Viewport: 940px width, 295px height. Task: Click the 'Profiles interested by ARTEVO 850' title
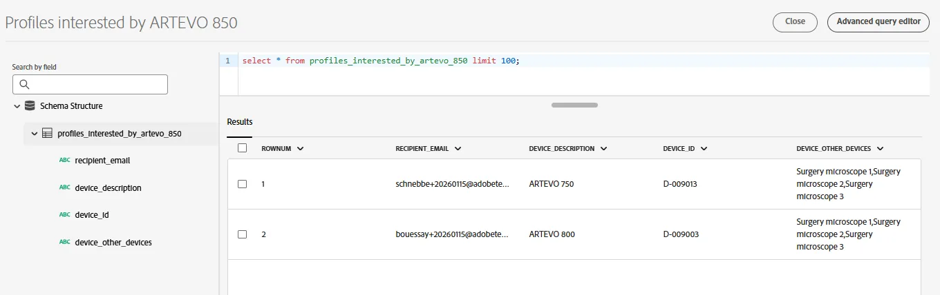pos(122,22)
